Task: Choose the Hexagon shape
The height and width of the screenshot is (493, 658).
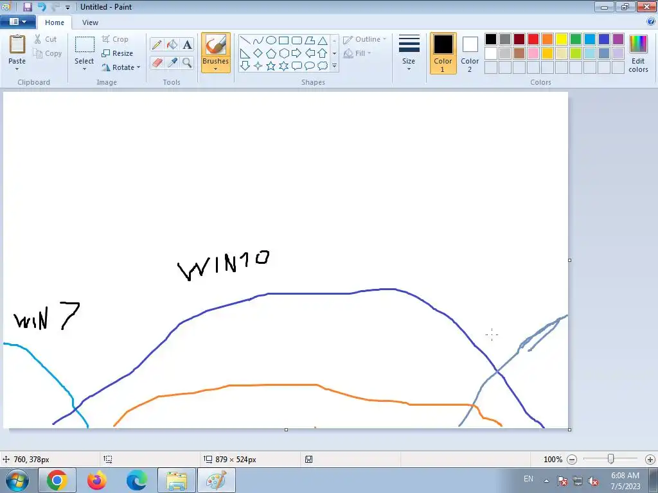Action: (283, 53)
